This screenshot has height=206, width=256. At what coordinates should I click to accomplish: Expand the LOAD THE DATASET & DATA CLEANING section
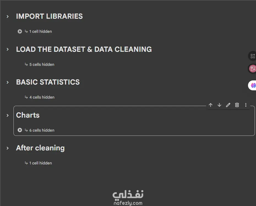8,49
